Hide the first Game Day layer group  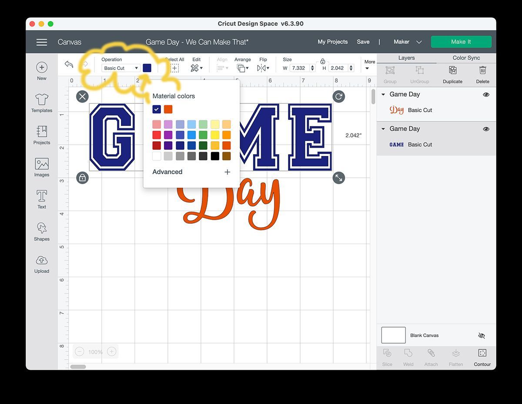486,94
